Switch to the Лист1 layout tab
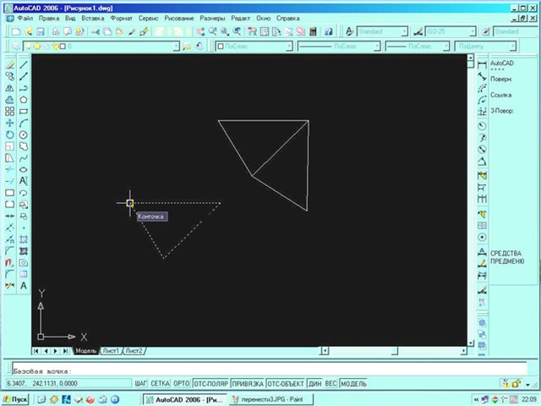This screenshot has width=541, height=406. point(111,350)
